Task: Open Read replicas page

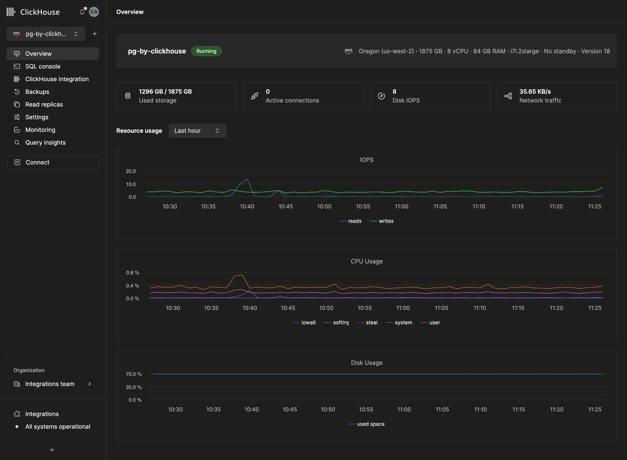Action: click(x=53, y=104)
